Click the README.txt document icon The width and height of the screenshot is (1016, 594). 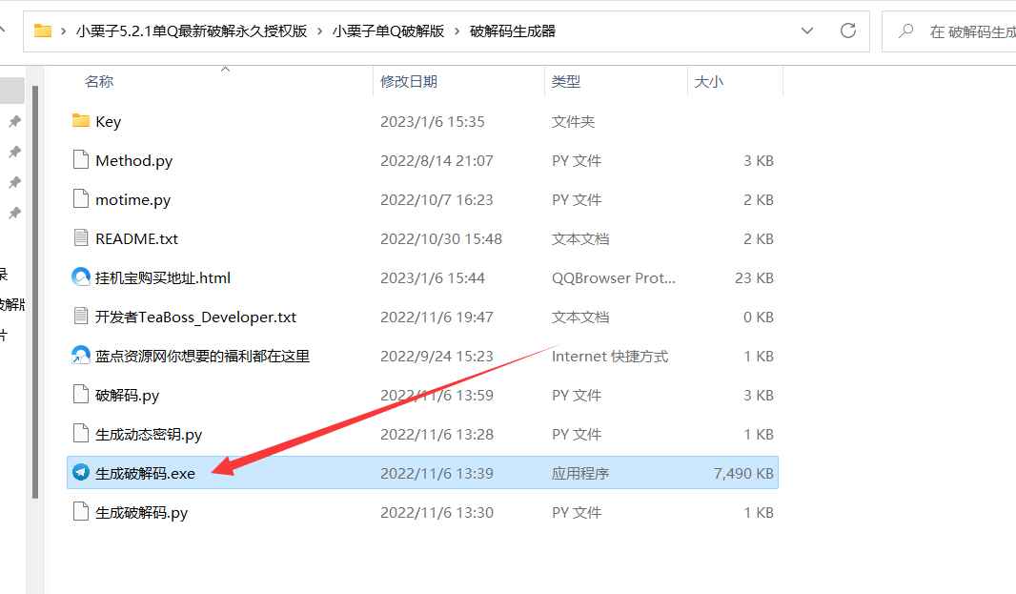(80, 237)
